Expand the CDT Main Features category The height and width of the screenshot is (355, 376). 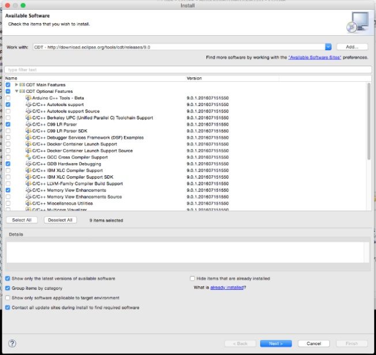pos(16,85)
